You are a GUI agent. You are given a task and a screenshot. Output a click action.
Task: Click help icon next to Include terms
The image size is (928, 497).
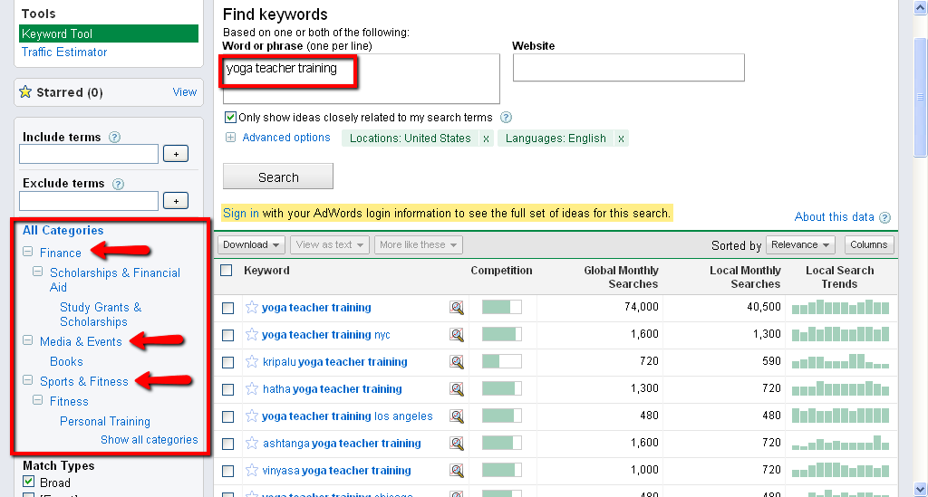[114, 138]
